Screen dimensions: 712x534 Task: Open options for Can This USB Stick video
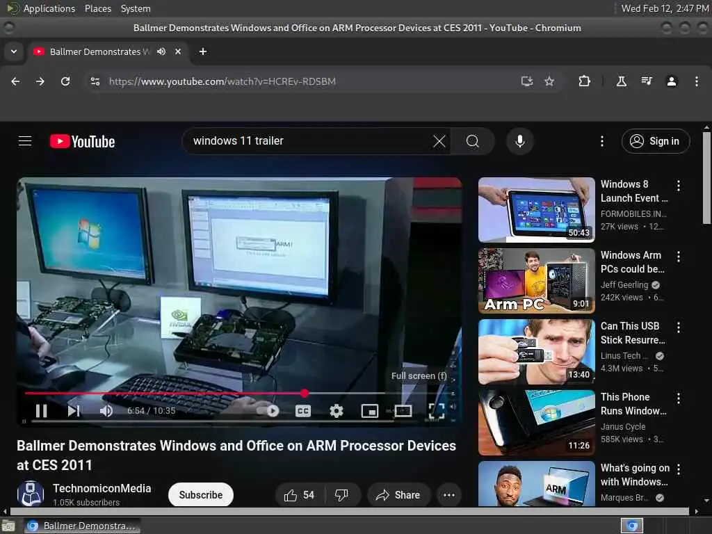tap(679, 327)
